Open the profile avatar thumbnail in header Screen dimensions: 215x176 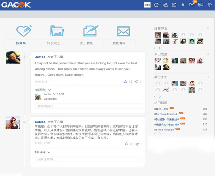tap(147, 5)
